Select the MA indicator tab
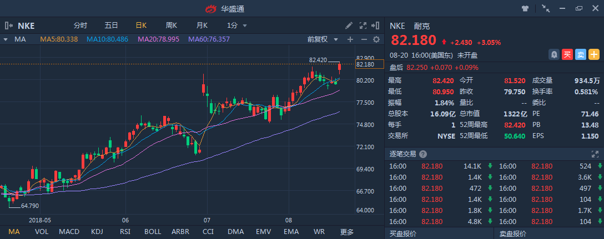Image resolution: width=604 pixels, height=239 pixels. (x=14, y=232)
